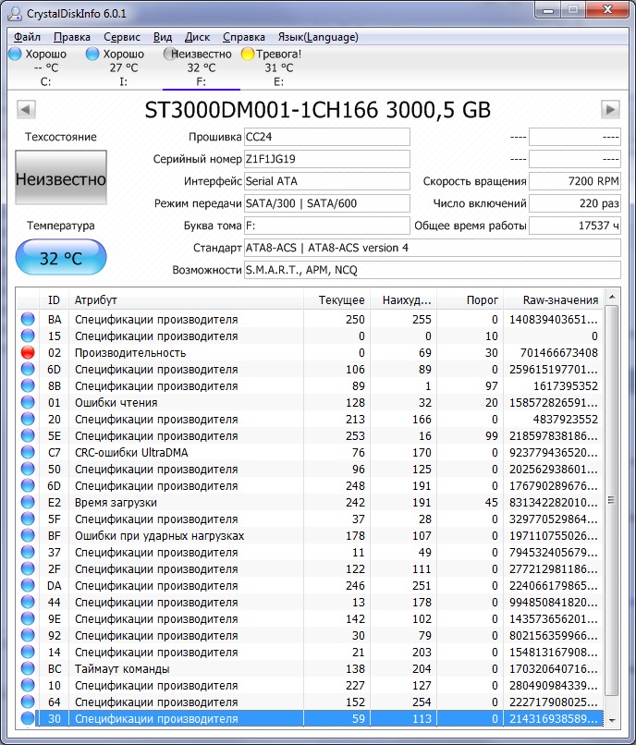Select the CRC-ошибки UltraDMA row

point(310,452)
